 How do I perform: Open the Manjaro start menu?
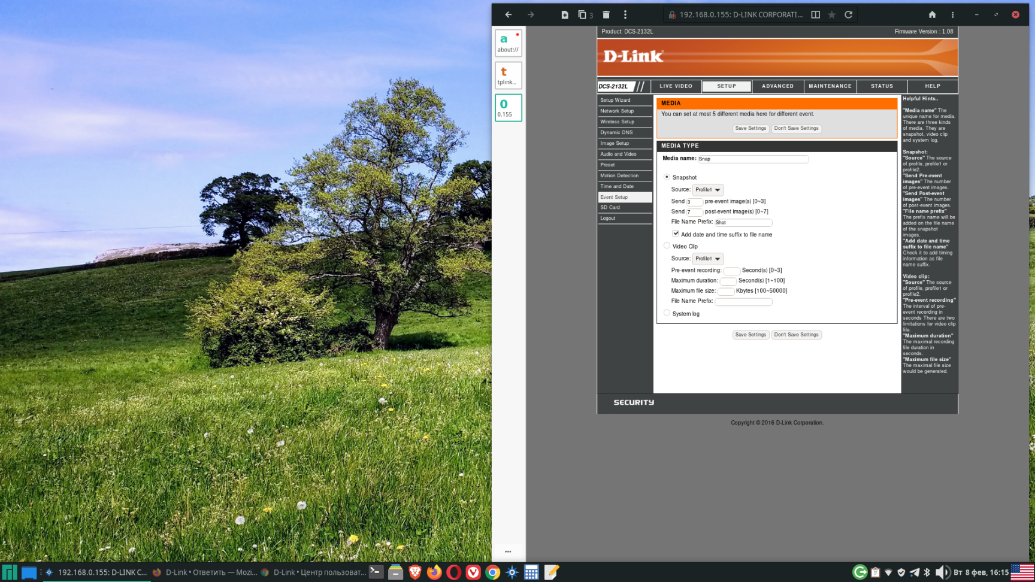[x=10, y=572]
